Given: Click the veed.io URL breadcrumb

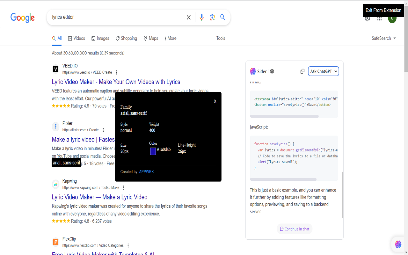Looking at the screenshot, I should click(87, 72).
